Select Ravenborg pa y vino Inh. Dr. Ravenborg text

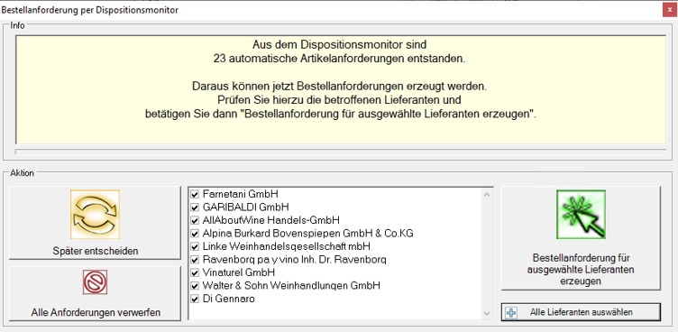tap(295, 260)
